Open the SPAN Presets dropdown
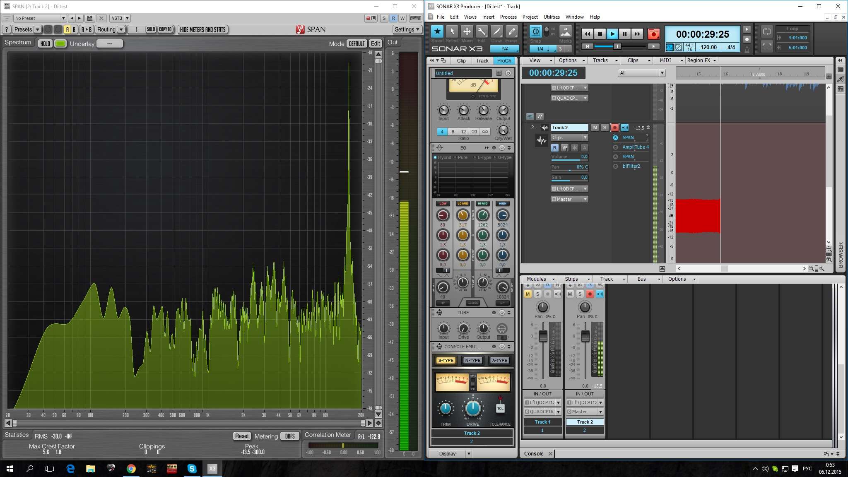Image resolution: width=848 pixels, height=477 pixels. tap(27, 29)
